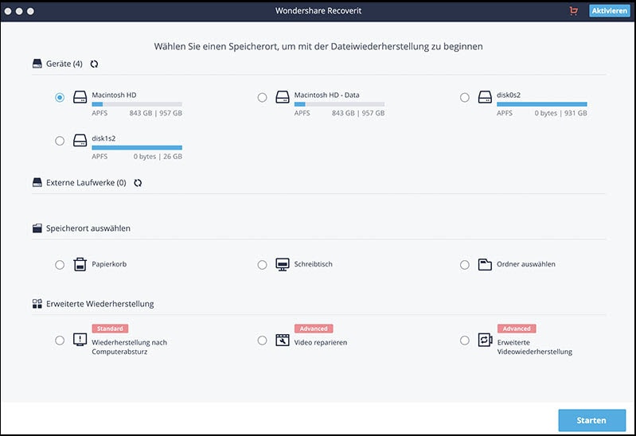Select the Macintosh HD radio button
636x436 pixels.
pos(60,97)
